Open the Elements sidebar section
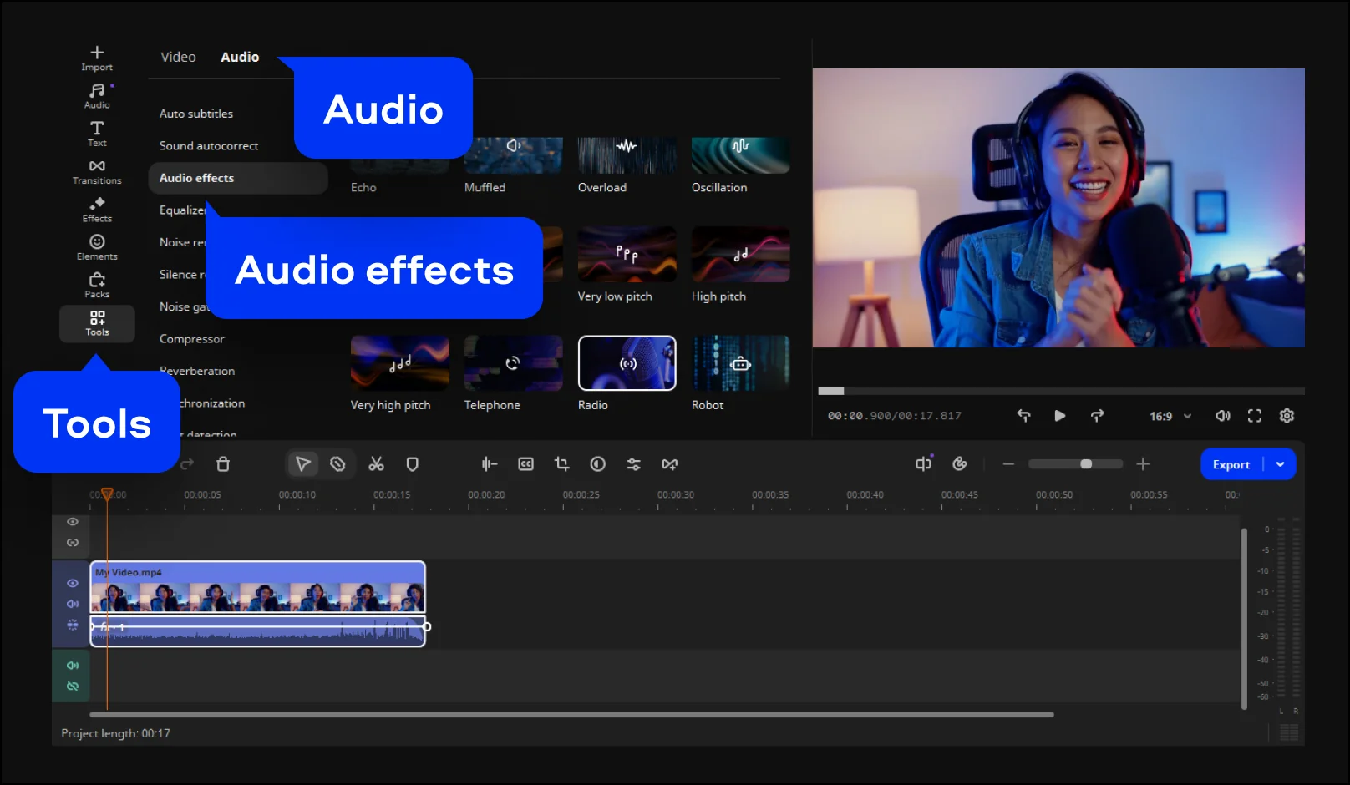 [x=97, y=247]
